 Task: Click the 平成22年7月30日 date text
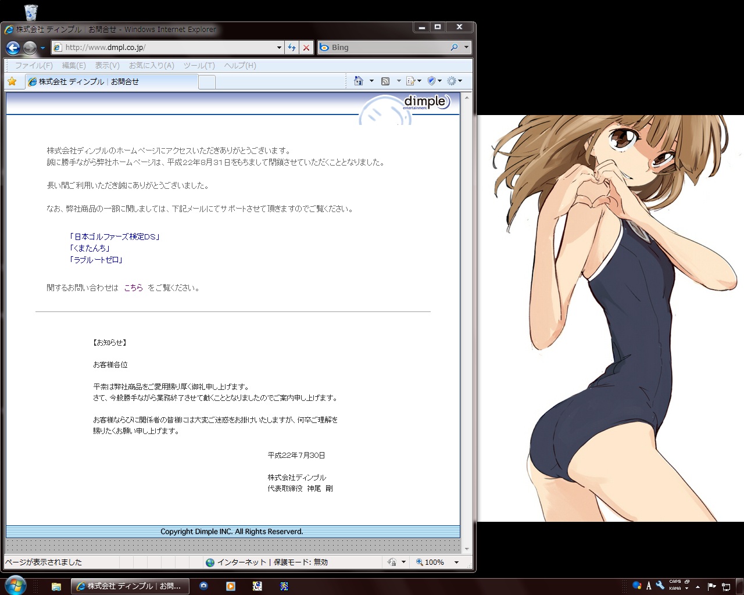(x=296, y=456)
